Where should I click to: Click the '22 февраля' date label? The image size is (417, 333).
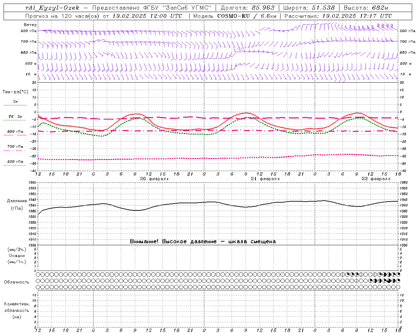pyautogui.click(x=376, y=179)
